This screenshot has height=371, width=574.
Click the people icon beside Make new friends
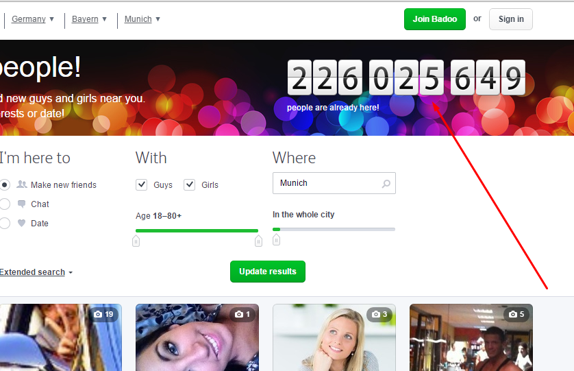tap(22, 184)
